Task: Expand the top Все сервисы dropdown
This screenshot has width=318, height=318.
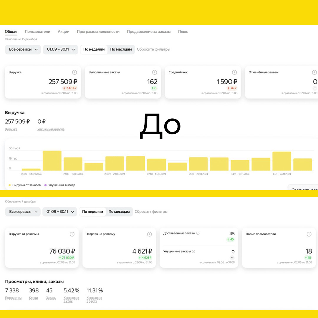Action: pyautogui.click(x=23, y=49)
